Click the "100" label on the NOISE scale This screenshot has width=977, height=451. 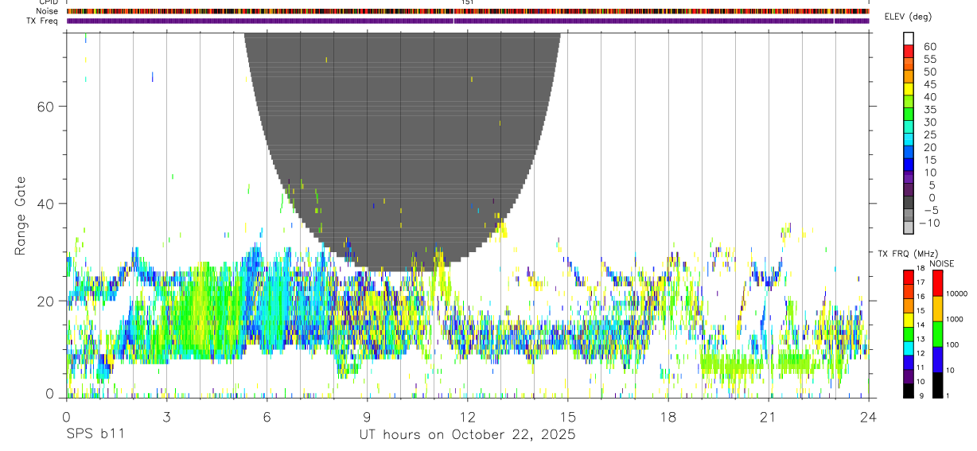click(x=953, y=344)
